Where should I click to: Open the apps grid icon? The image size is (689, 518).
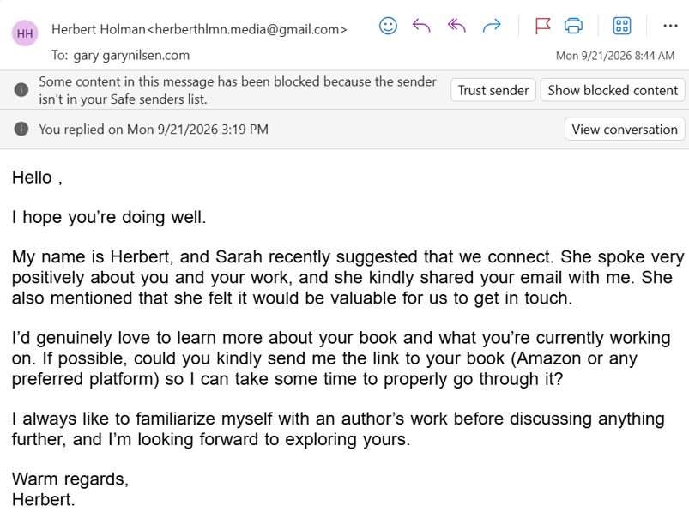tap(622, 26)
